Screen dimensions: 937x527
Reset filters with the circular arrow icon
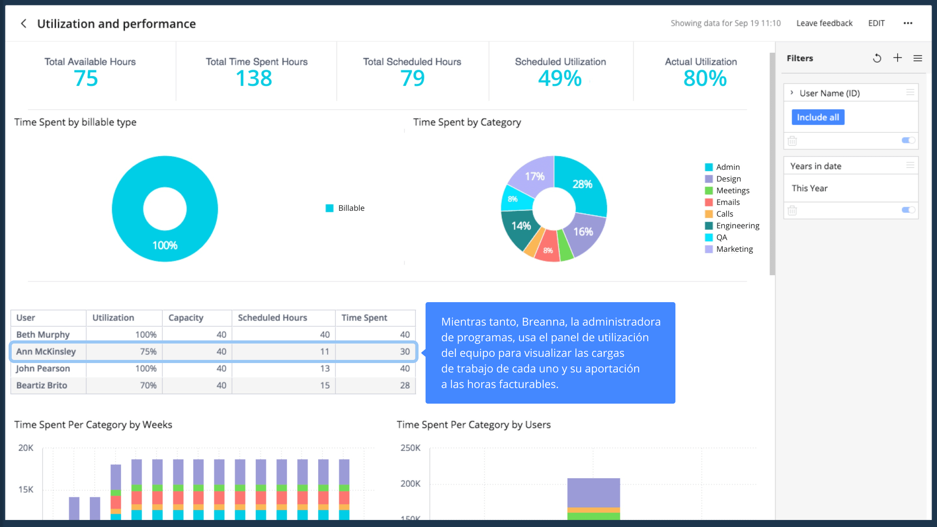tap(877, 58)
